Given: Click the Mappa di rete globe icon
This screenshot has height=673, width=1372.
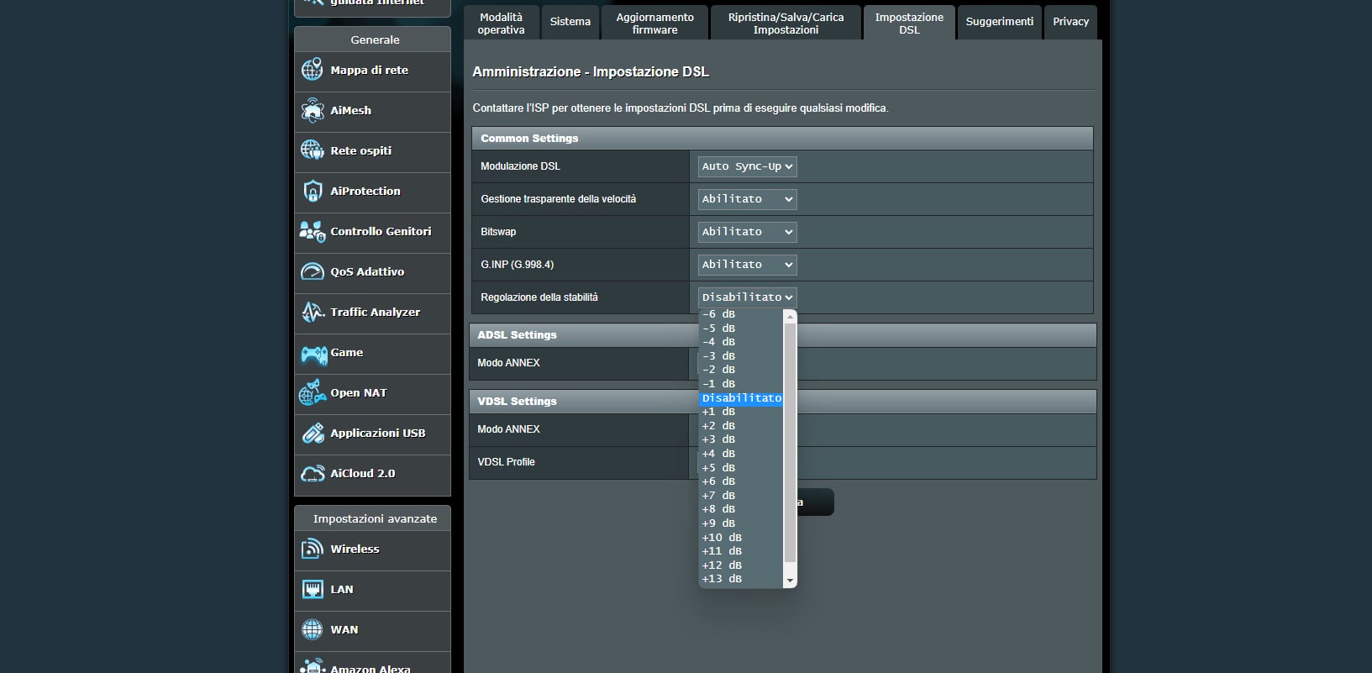Looking at the screenshot, I should [x=312, y=70].
